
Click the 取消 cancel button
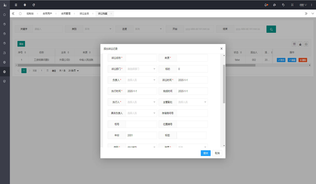[x=217, y=153]
